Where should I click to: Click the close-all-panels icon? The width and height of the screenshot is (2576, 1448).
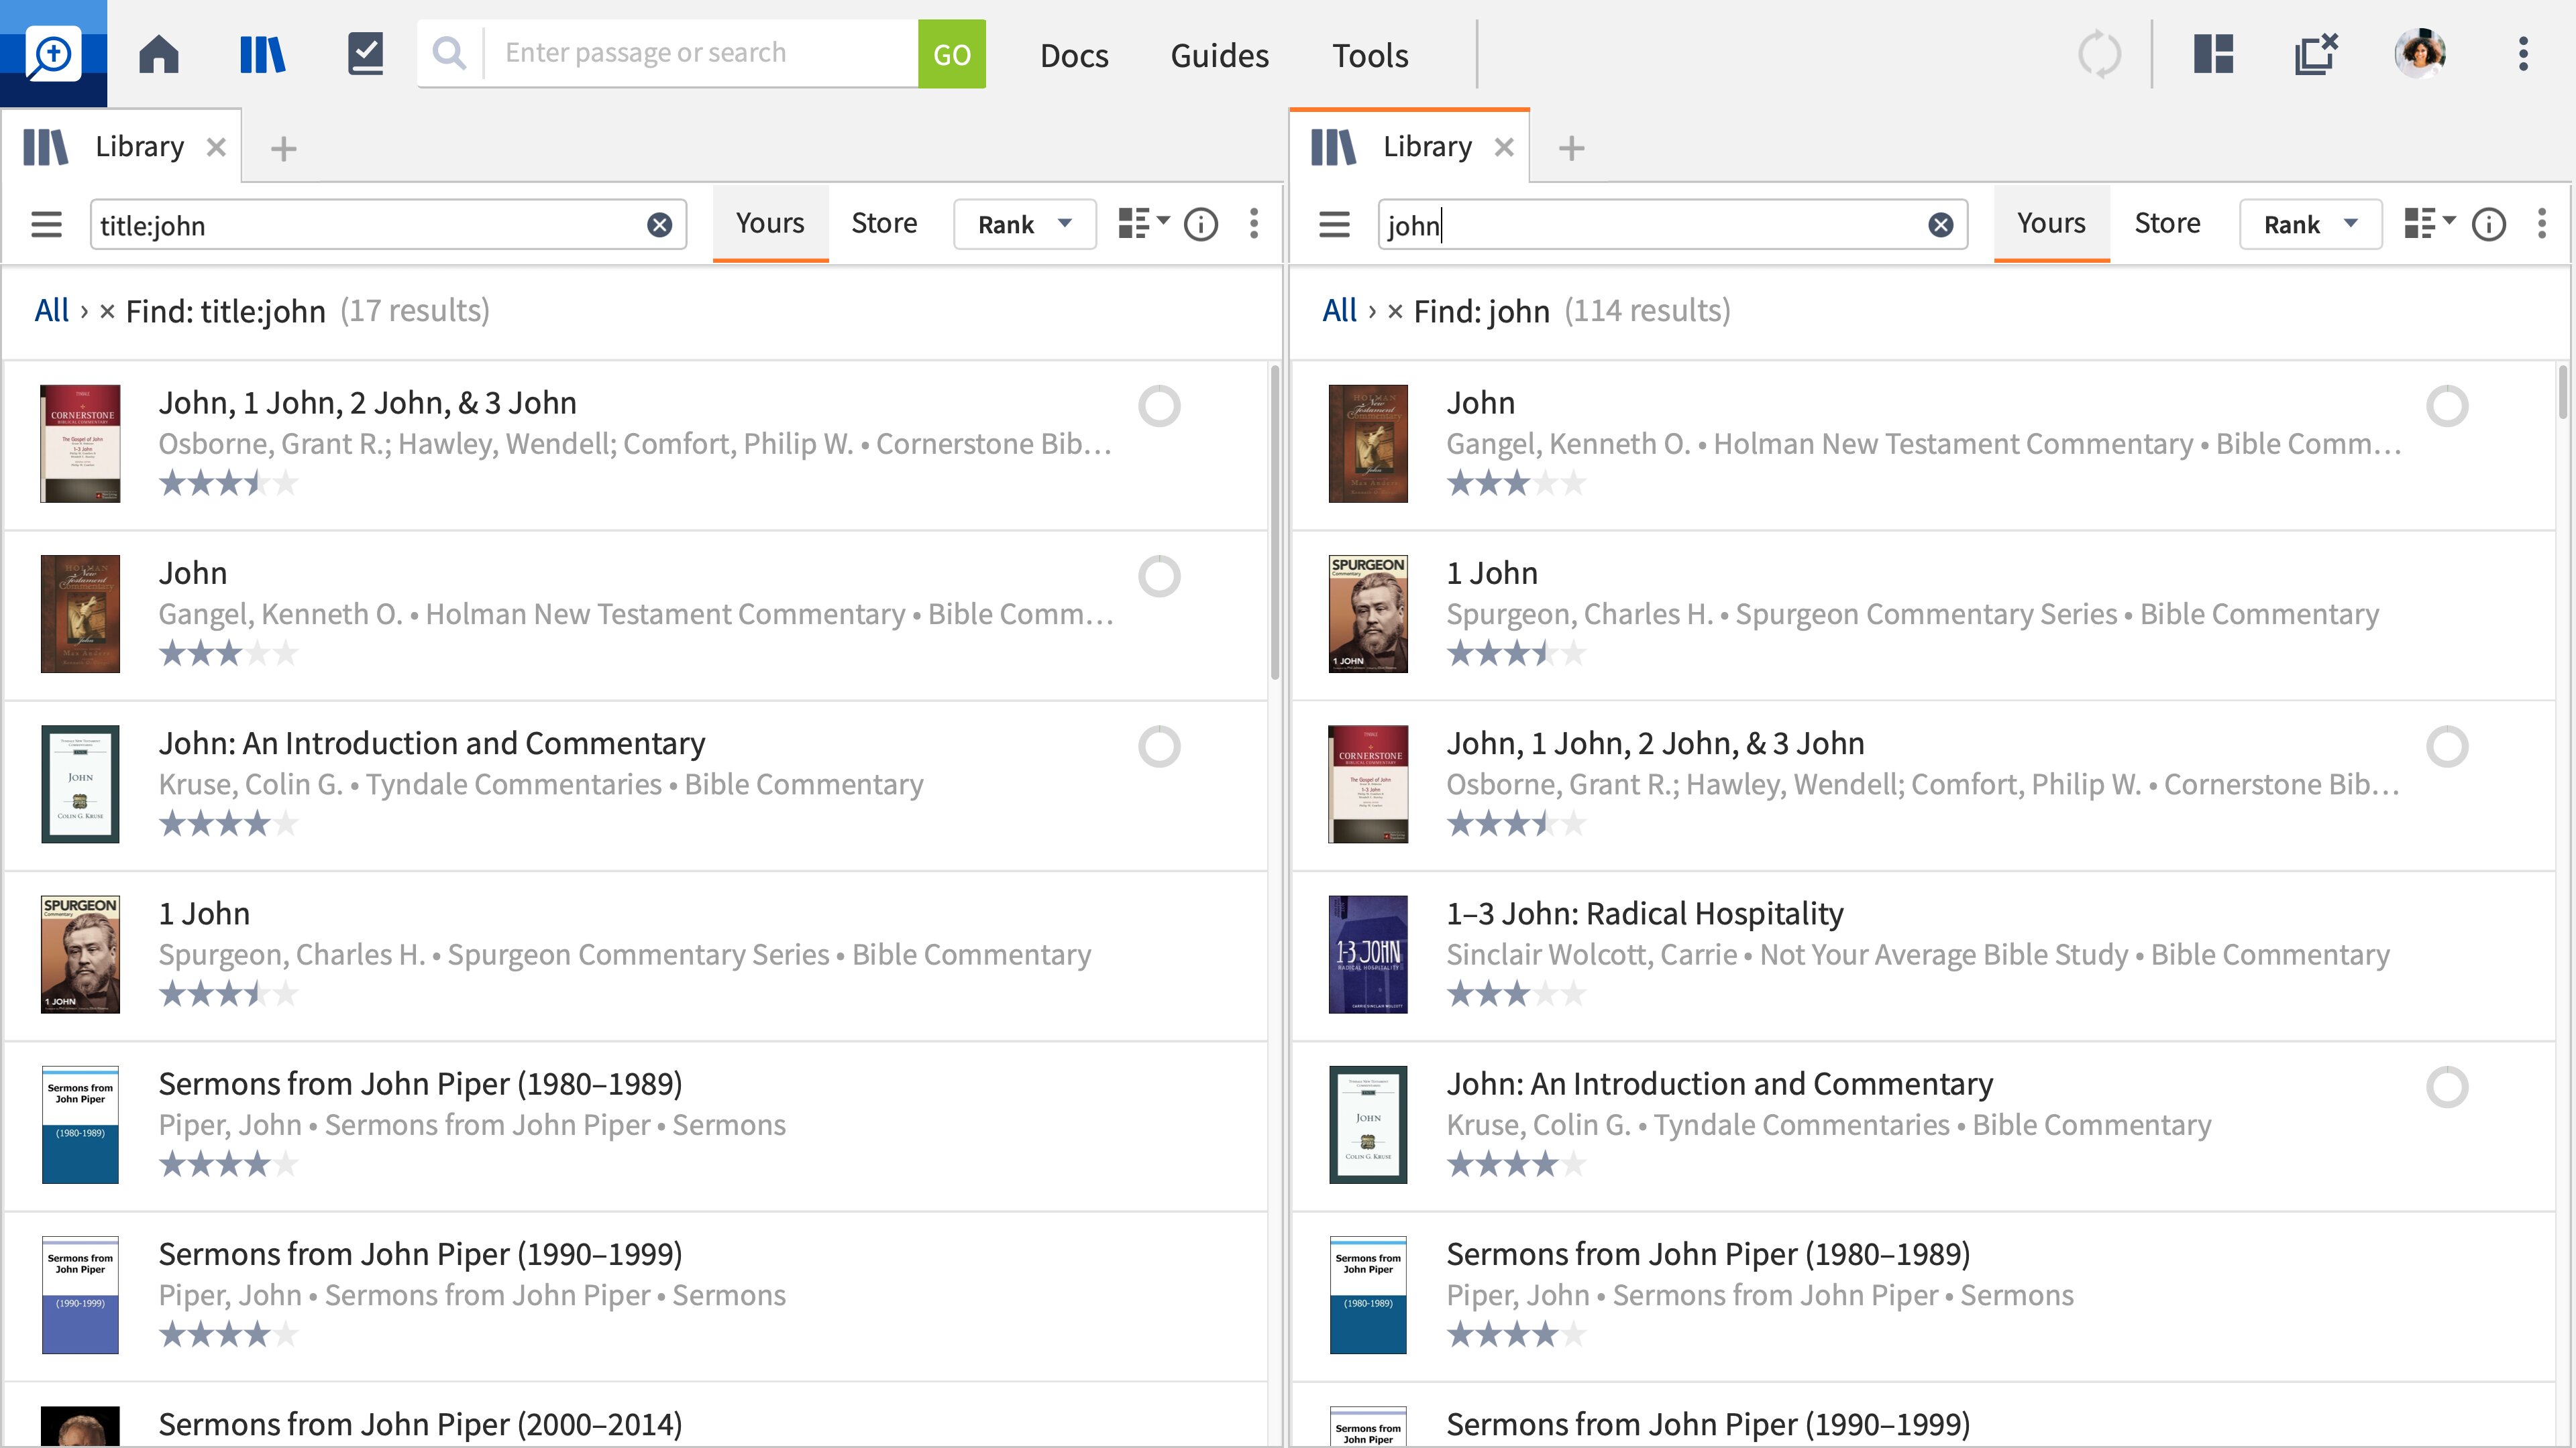[2316, 54]
